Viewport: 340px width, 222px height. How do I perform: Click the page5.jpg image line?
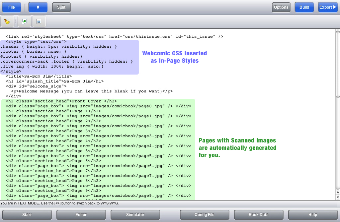click(98, 156)
